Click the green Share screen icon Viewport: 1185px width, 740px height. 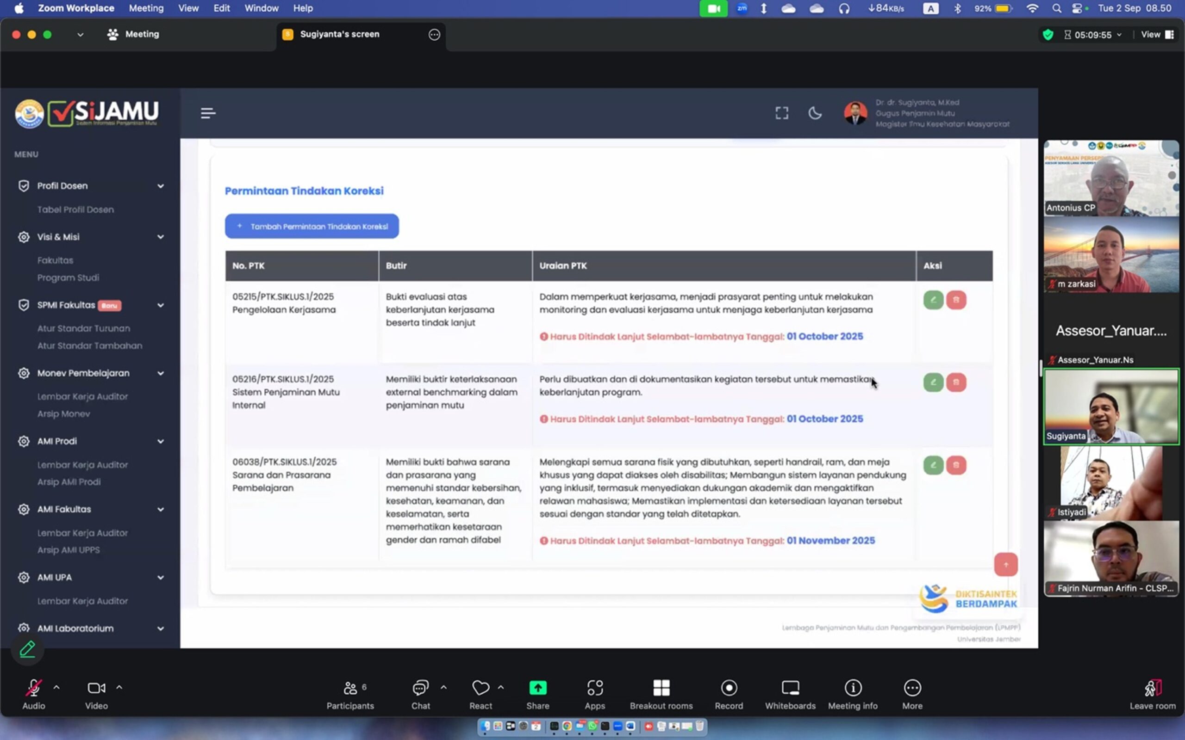538,688
